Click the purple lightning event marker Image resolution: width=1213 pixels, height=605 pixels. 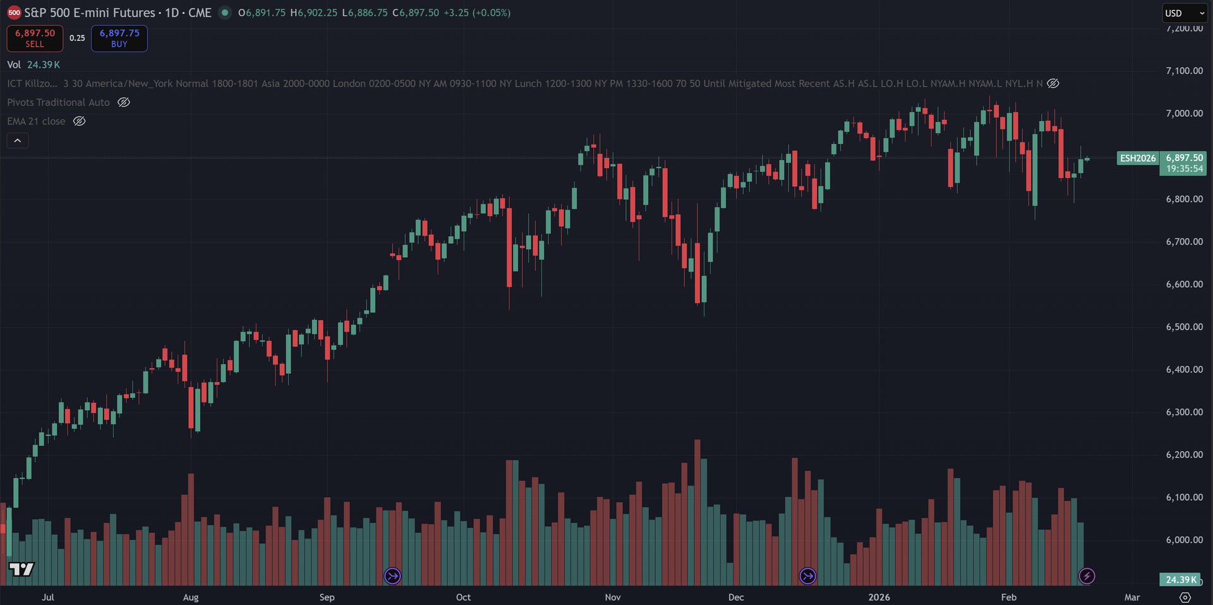point(1087,576)
